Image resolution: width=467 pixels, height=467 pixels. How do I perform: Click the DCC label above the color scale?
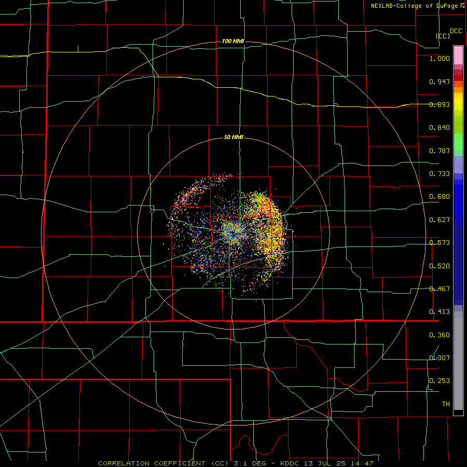pyautogui.click(x=456, y=31)
